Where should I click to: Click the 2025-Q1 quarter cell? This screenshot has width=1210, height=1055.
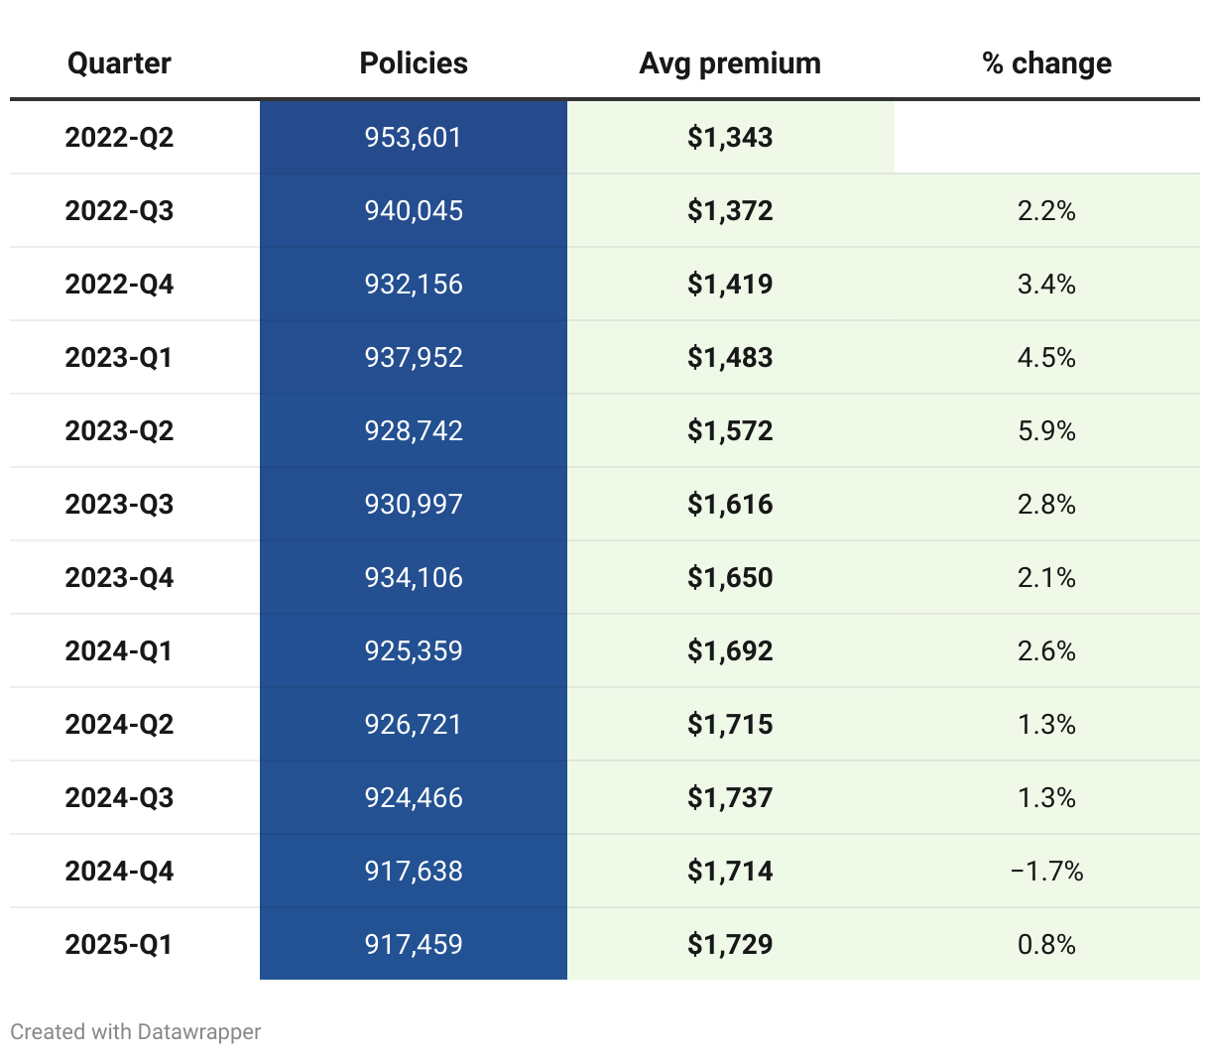click(x=119, y=944)
